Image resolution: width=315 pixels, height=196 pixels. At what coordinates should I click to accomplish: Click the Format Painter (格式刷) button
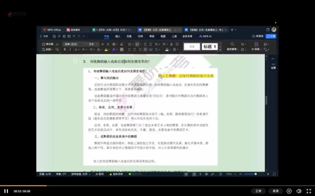click(x=48, y=44)
